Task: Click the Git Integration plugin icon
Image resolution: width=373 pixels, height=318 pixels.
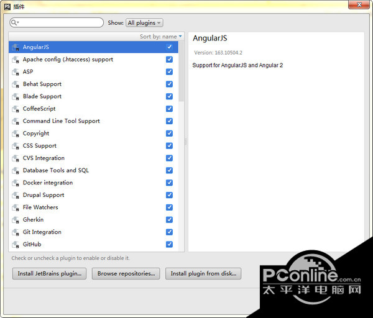Action: (x=16, y=232)
